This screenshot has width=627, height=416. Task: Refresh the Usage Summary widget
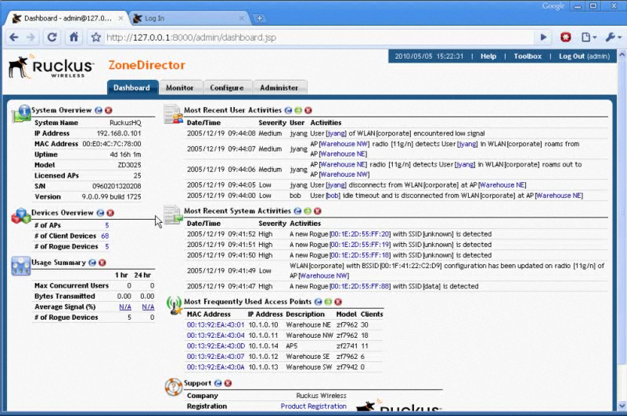pyautogui.click(x=92, y=263)
